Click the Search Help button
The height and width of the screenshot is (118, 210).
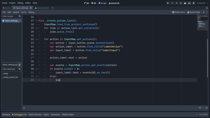[x=193, y=12]
